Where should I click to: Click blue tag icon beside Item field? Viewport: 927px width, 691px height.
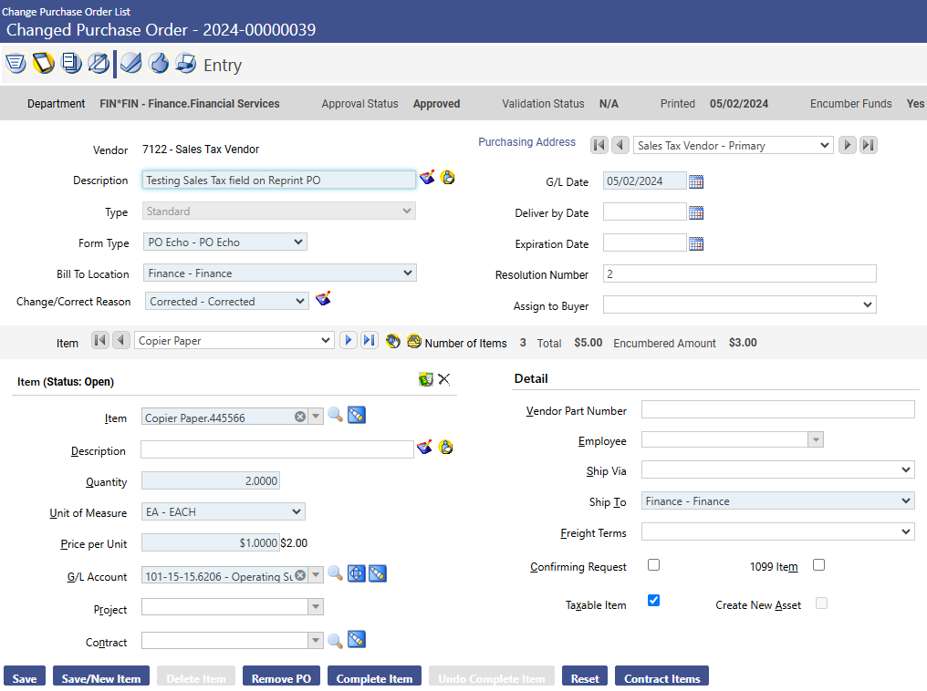[357, 415]
